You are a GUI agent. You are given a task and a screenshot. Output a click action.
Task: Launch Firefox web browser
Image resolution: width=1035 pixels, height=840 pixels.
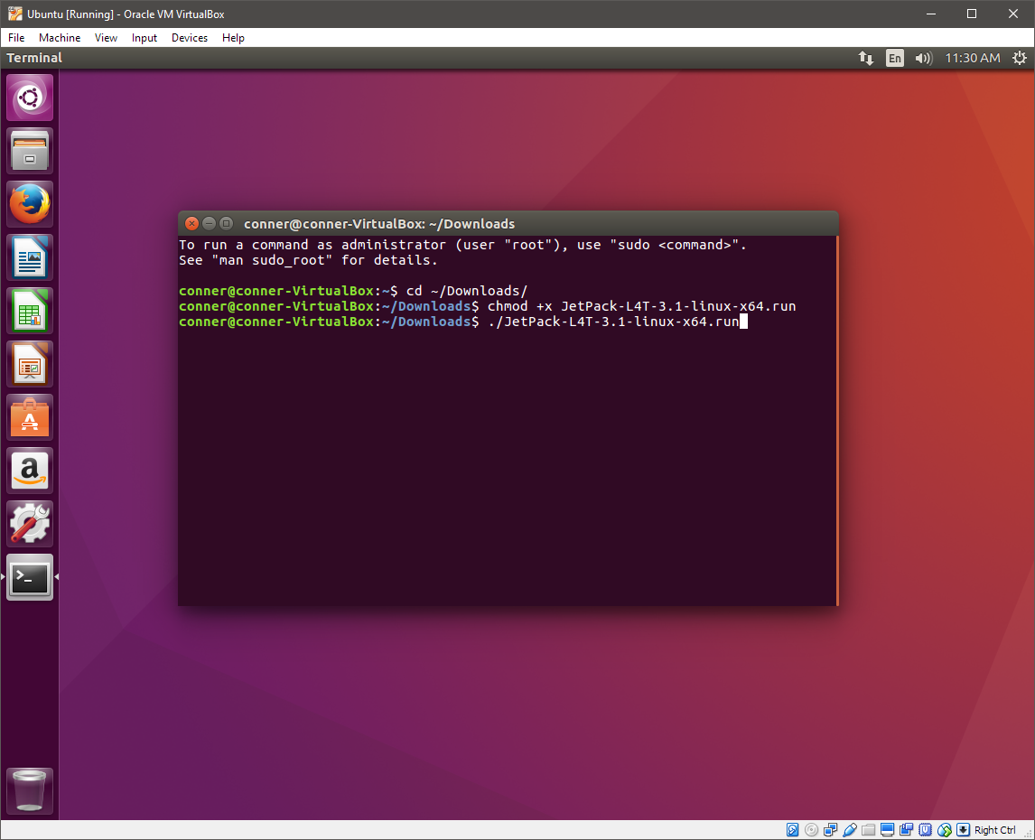coord(30,204)
